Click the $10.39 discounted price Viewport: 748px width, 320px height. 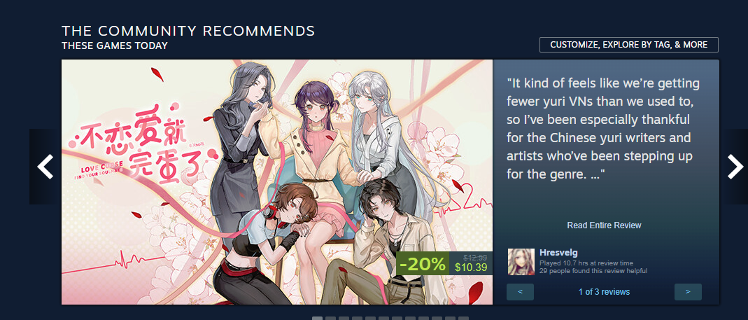coord(471,268)
